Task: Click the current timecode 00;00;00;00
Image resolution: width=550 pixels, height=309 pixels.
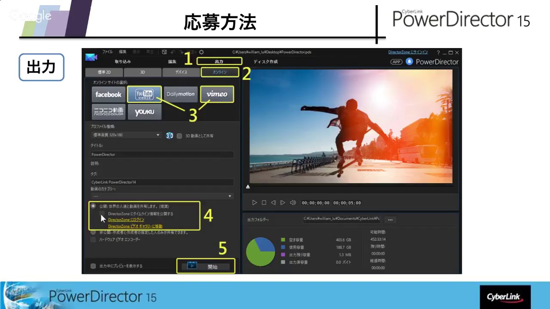Action: click(x=315, y=203)
